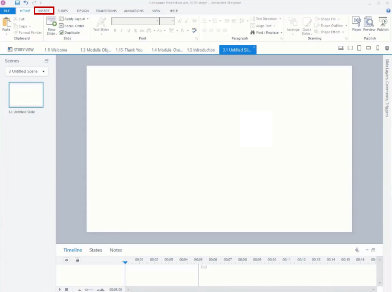Toggle the timeline eye visibility icon
This screenshot has width=392, height=292.
click(67, 260)
